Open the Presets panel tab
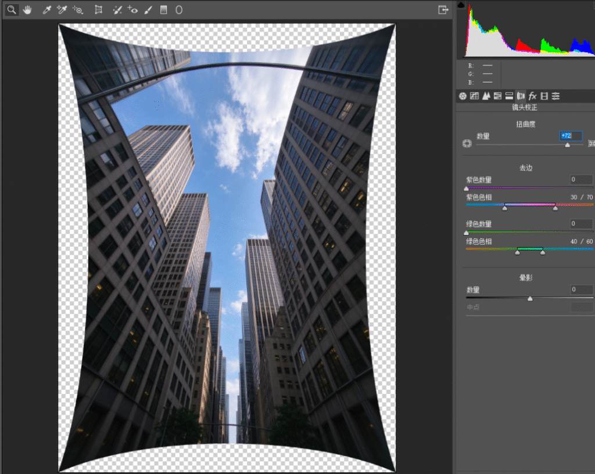Screen dimensions: 595x474 pyautogui.click(x=556, y=96)
